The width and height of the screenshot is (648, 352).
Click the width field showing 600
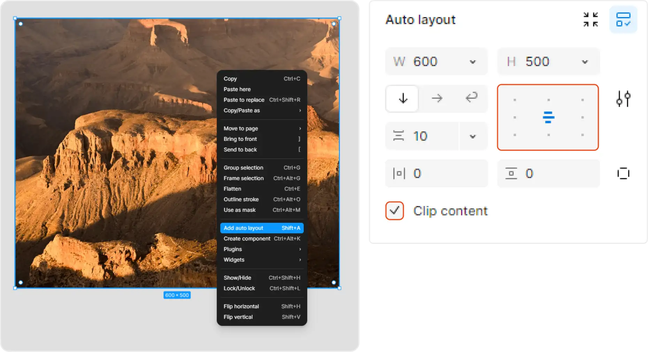[x=437, y=62]
